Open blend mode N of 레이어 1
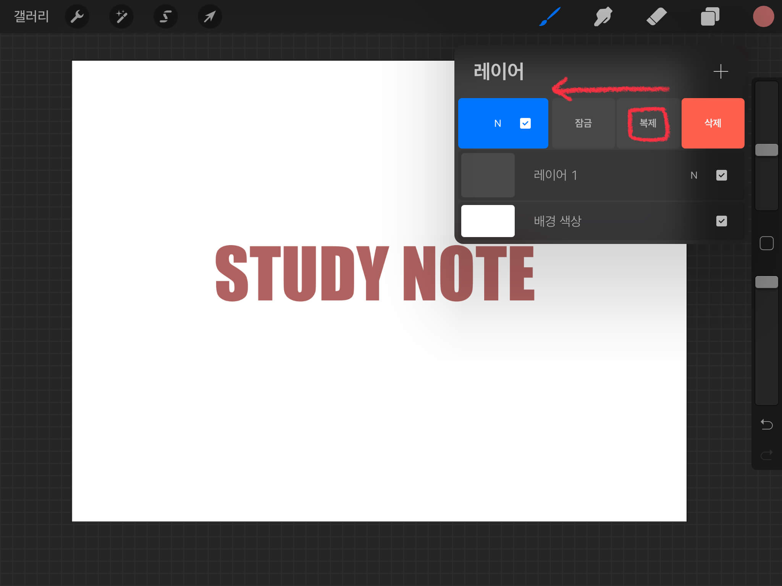 click(x=694, y=175)
